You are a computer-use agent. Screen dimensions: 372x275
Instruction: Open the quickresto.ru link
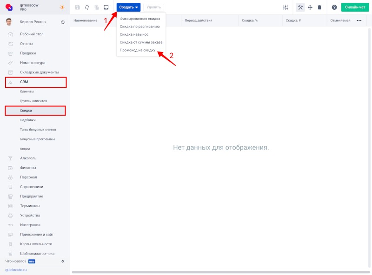(x=16, y=270)
